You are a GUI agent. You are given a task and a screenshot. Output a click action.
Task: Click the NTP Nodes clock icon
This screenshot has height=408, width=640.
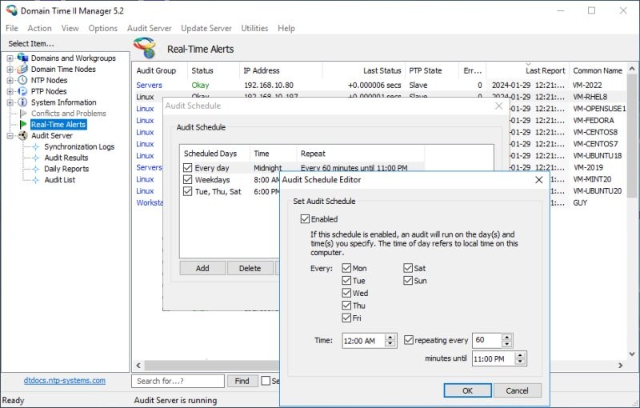pos(22,81)
